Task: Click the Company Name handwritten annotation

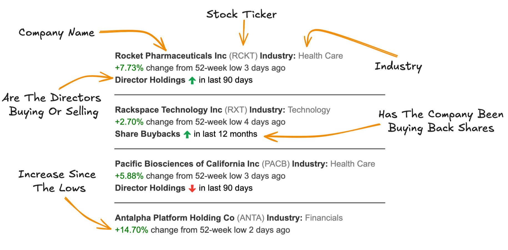Action: 57,33
